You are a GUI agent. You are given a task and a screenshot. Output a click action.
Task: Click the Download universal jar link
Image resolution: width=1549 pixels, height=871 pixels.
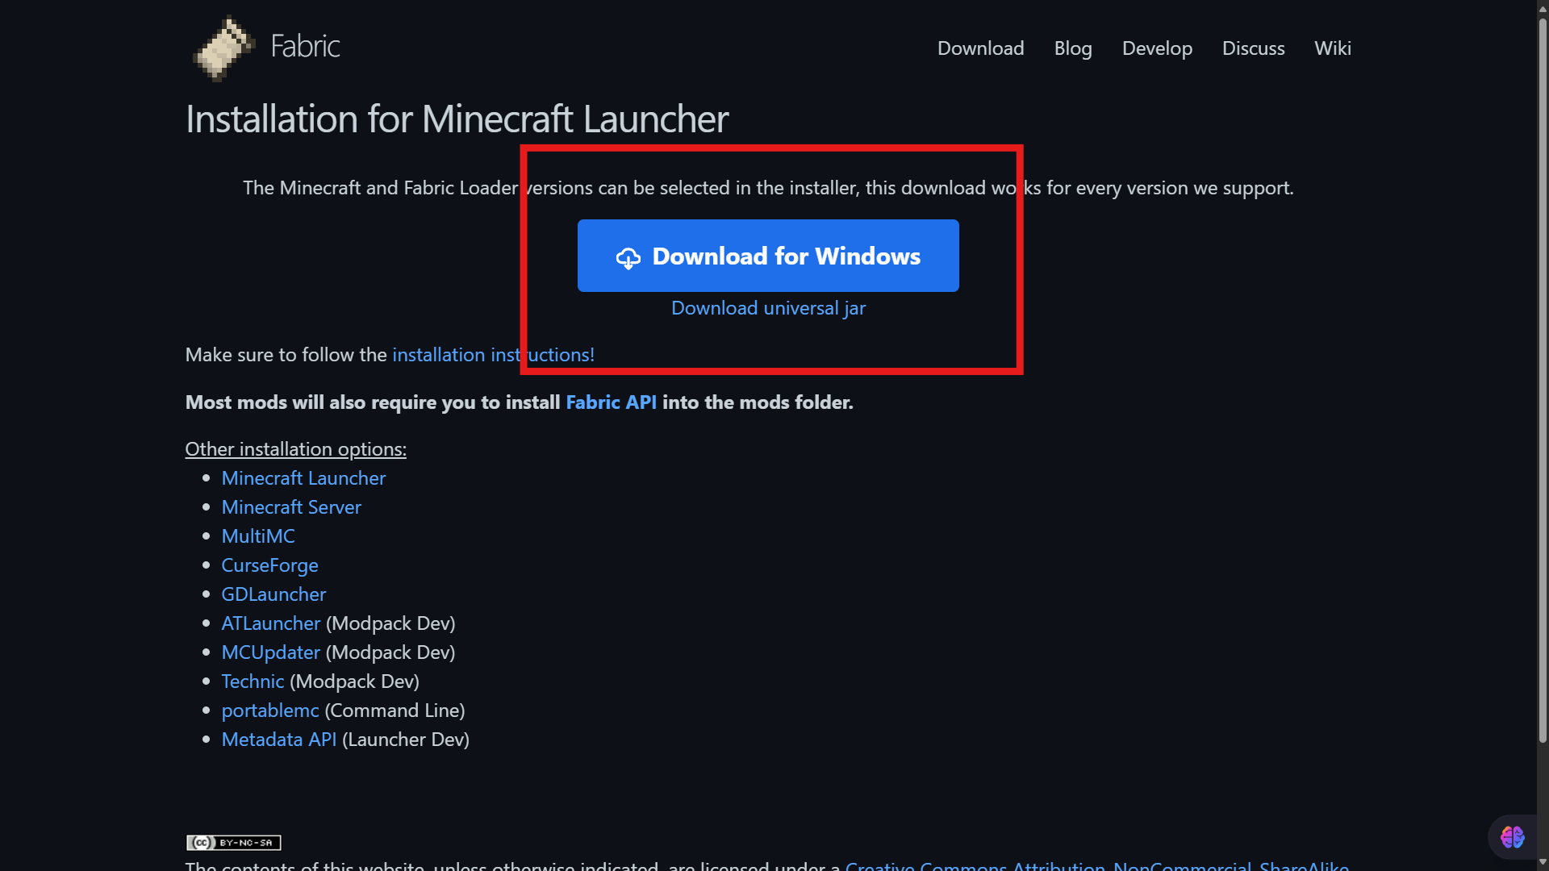(x=768, y=308)
